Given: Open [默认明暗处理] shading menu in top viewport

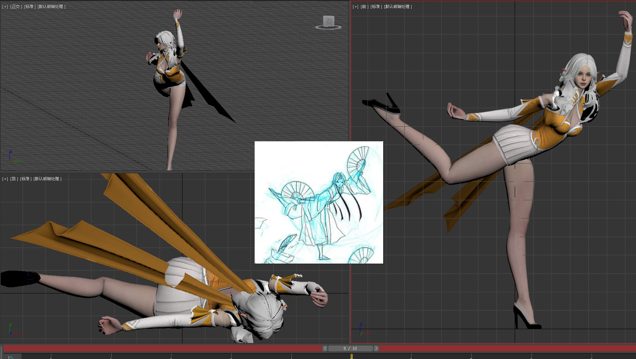Looking at the screenshot, I should pyautogui.click(x=47, y=179).
